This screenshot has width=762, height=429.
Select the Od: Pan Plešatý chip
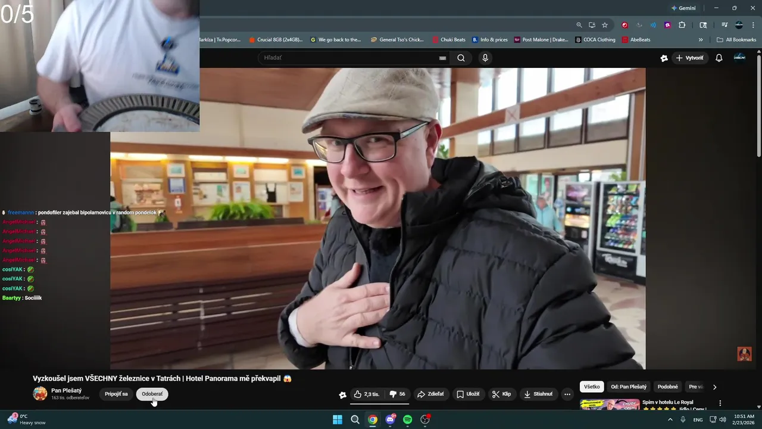click(x=629, y=387)
